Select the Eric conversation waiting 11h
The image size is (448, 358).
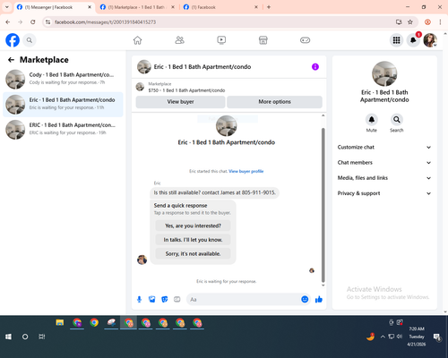63,105
